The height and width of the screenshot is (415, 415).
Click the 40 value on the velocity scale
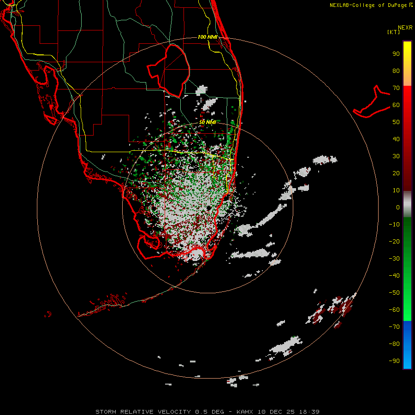396,139
